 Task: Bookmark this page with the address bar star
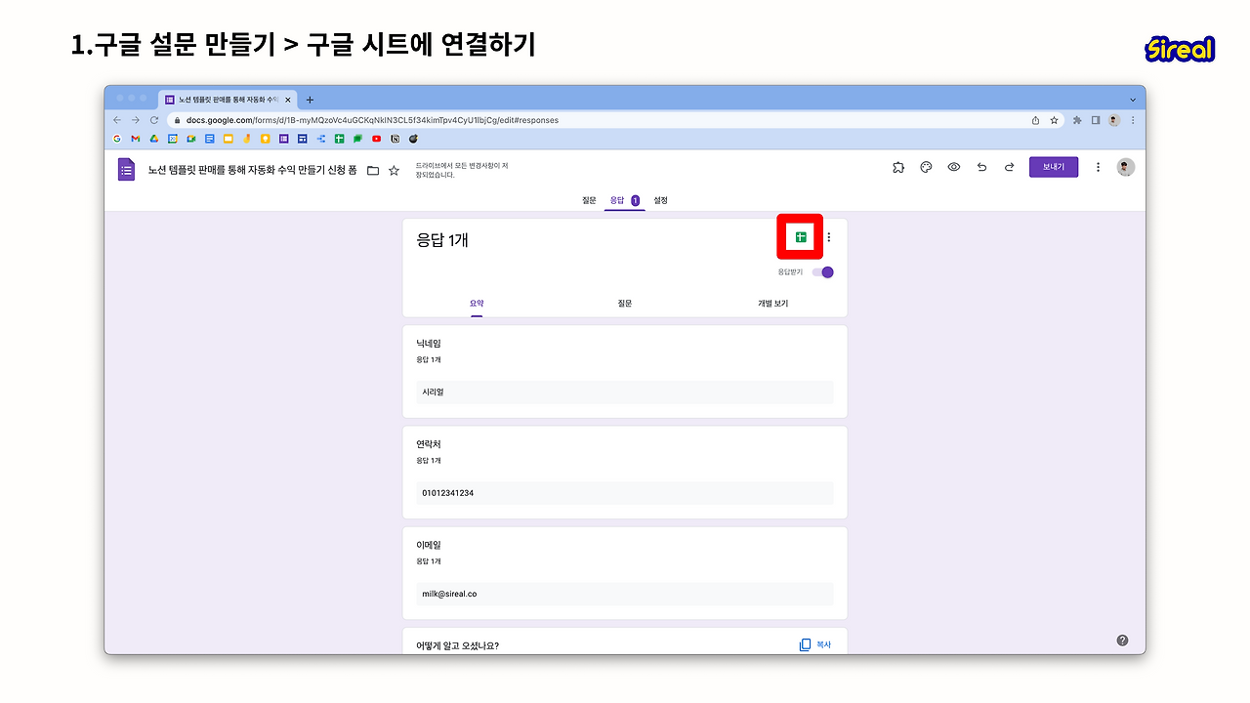tap(1054, 120)
